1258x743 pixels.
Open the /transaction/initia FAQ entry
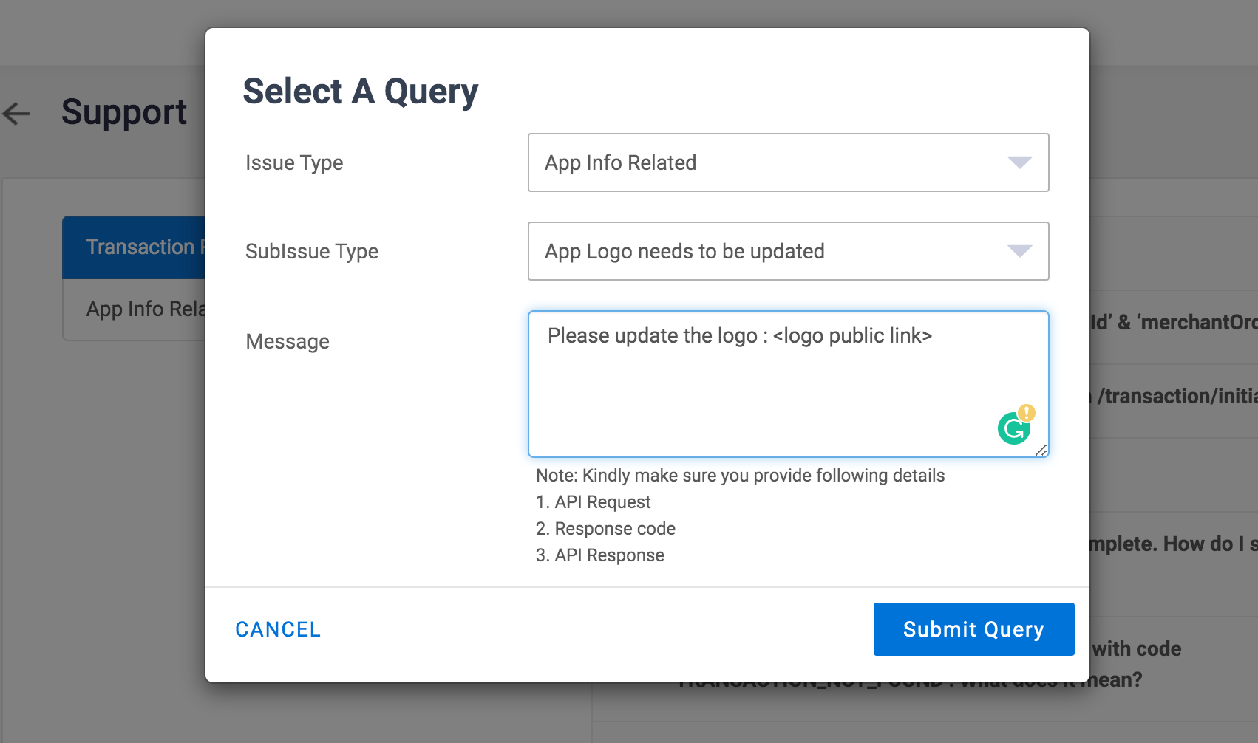coord(1174,397)
